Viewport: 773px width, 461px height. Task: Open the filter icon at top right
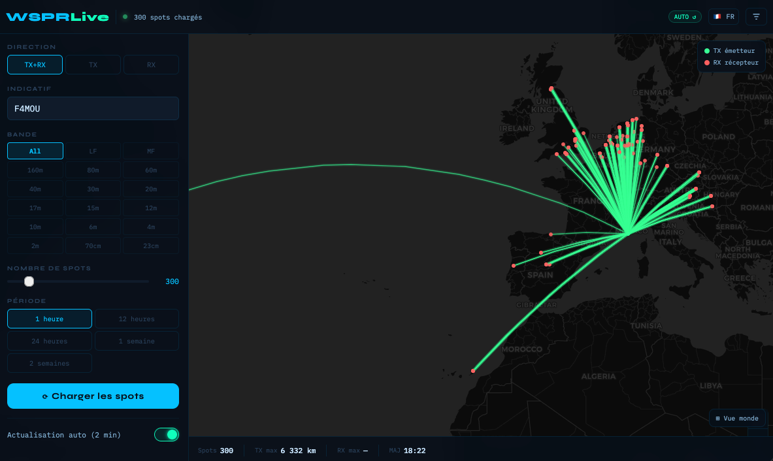point(756,16)
